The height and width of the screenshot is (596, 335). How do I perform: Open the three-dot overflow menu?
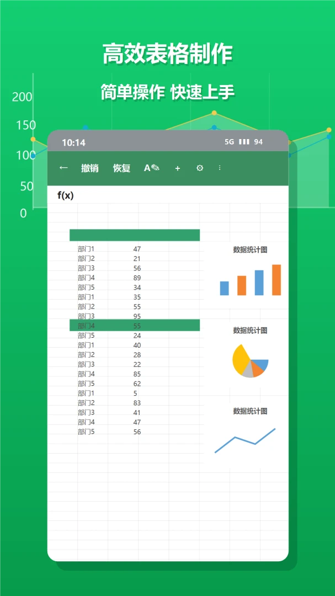[x=220, y=168]
